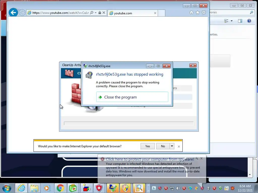Open Windows Explorer folder from the taskbar

point(34,188)
